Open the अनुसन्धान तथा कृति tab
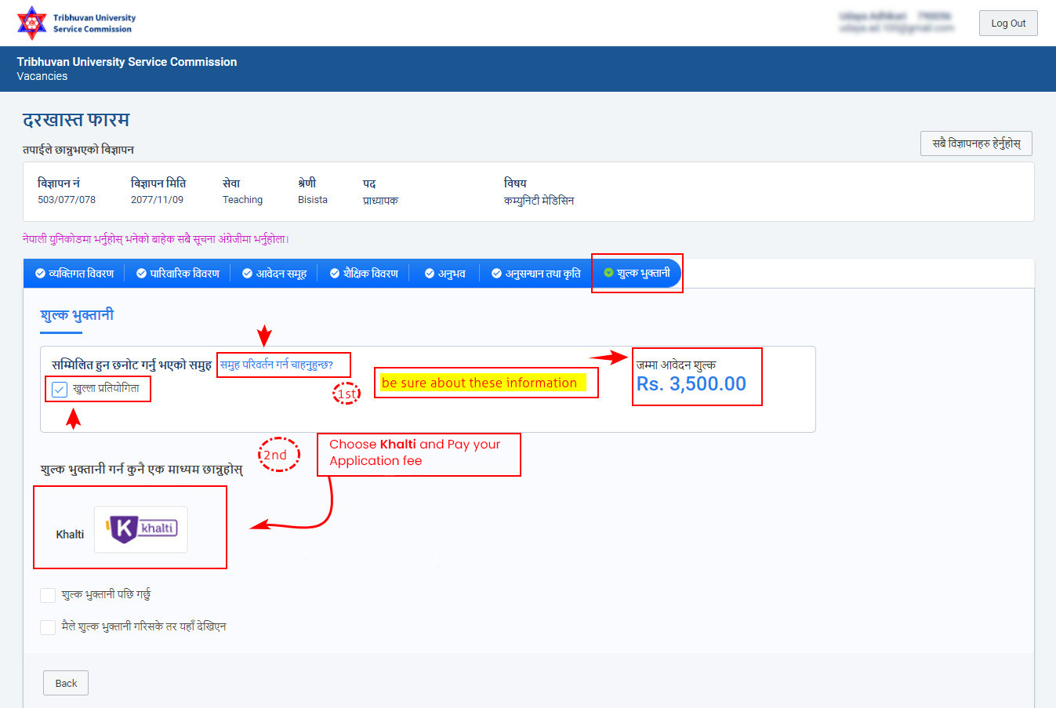The image size is (1056, 708). tap(536, 274)
